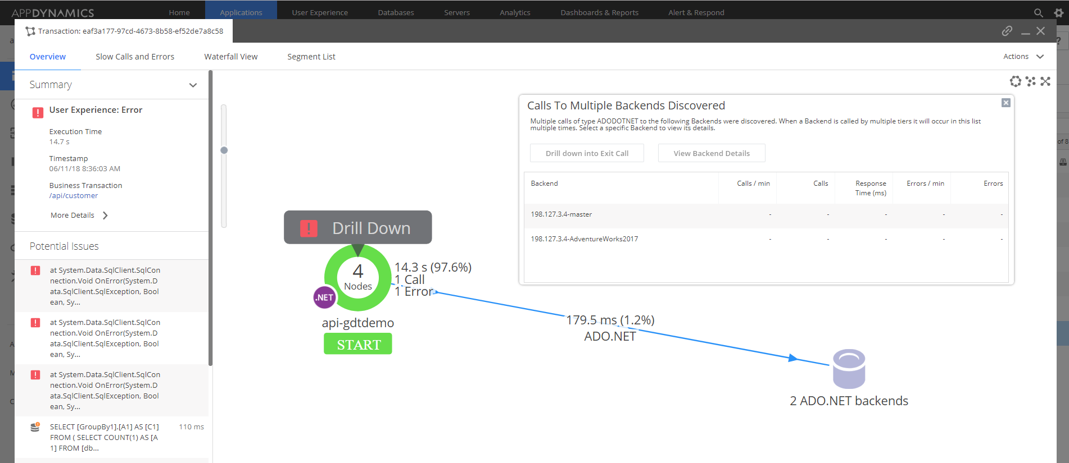The image size is (1069, 463).
Task: Click the 110 ms query duration
Action: pos(191,427)
